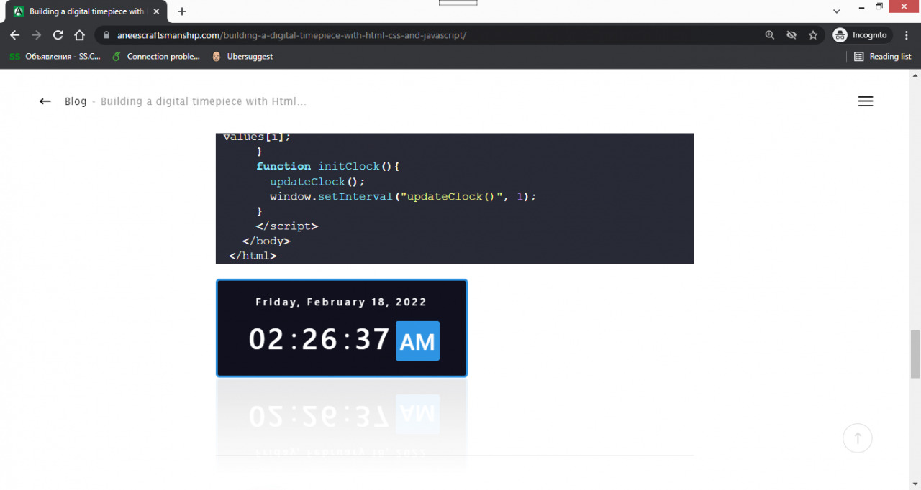Navigate back with the browser back arrow
This screenshot has height=490, width=921.
tap(14, 34)
